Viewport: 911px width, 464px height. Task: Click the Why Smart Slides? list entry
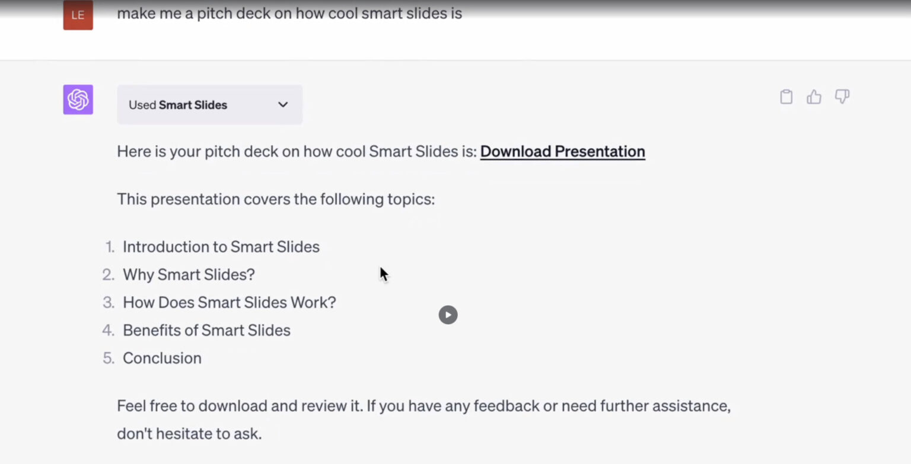coord(189,274)
